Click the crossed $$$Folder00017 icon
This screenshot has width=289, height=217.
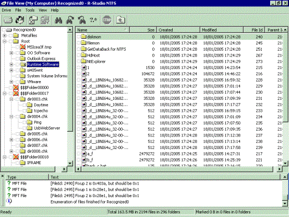pos(16,93)
